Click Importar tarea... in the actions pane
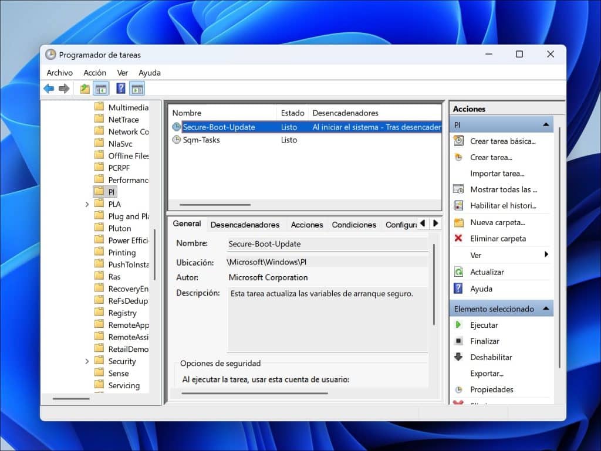 coord(497,174)
